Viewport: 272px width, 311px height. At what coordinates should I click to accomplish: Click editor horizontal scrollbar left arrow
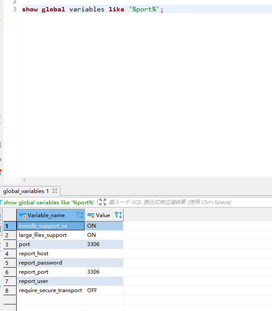tap(25, 180)
